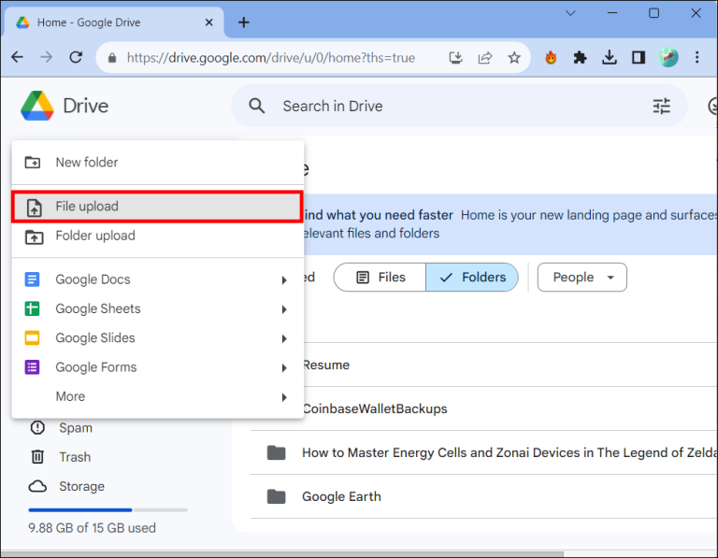Screen dimensions: 718x558
Task: Reload the page with the refresh icon
Action: (x=76, y=57)
